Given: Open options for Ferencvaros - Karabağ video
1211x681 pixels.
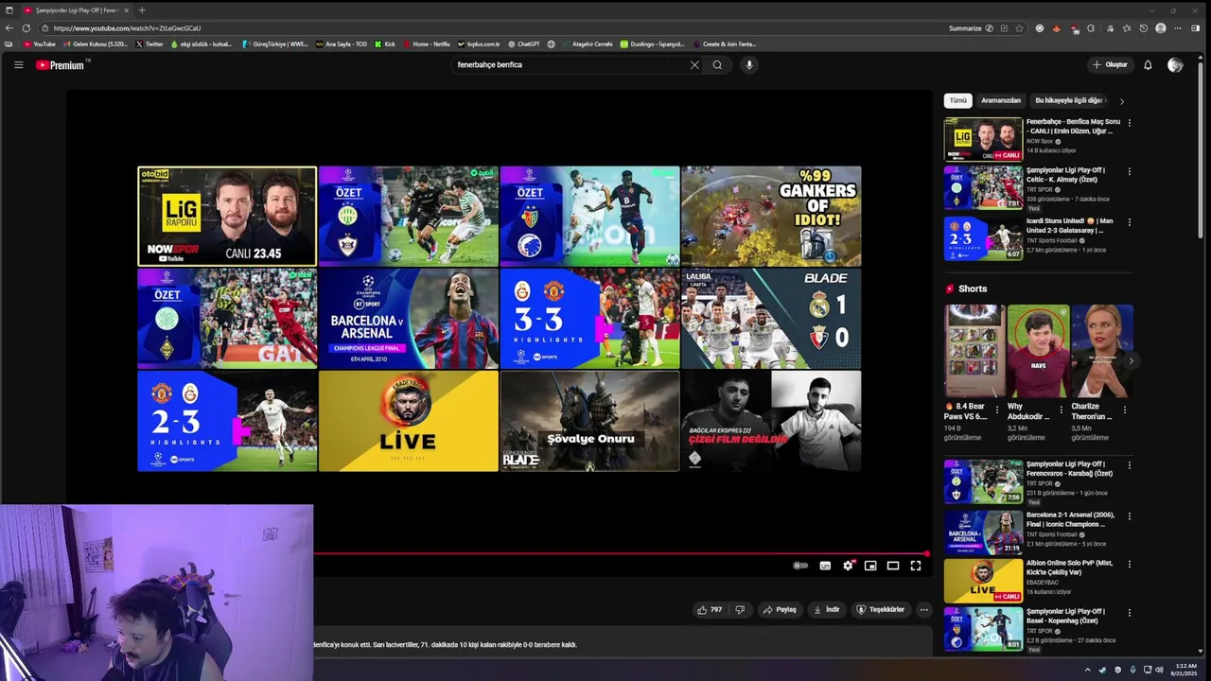Looking at the screenshot, I should (x=1129, y=465).
